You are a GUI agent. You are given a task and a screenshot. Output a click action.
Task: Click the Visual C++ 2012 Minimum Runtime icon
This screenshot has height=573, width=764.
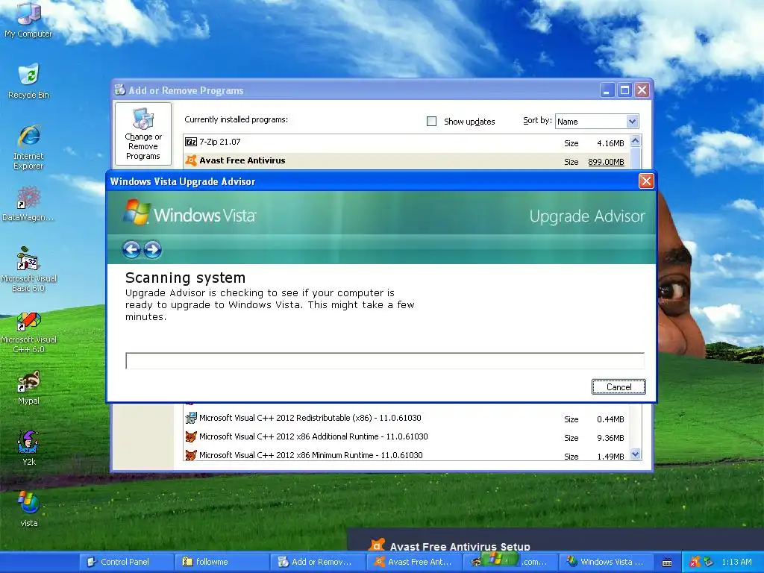coord(191,454)
